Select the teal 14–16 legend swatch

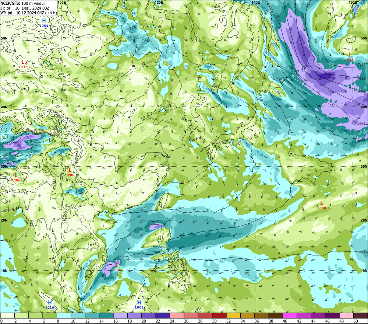106,316
